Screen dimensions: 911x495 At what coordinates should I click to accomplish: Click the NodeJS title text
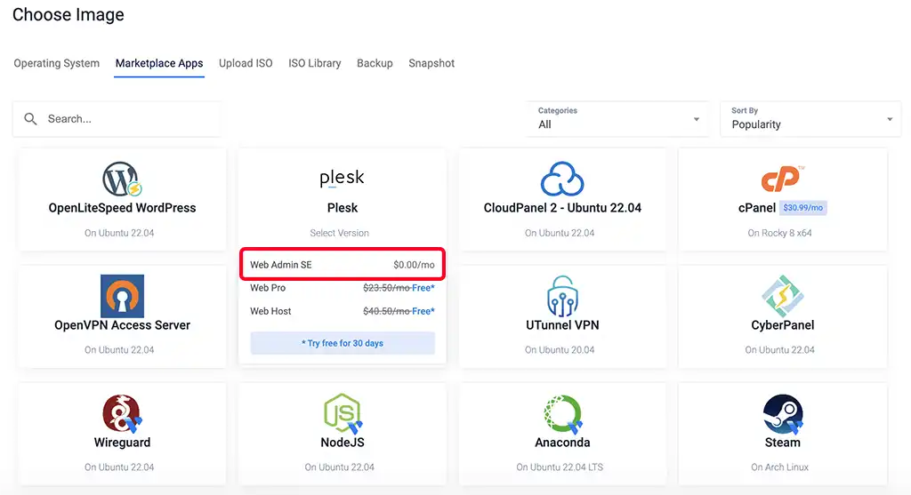[x=343, y=443]
